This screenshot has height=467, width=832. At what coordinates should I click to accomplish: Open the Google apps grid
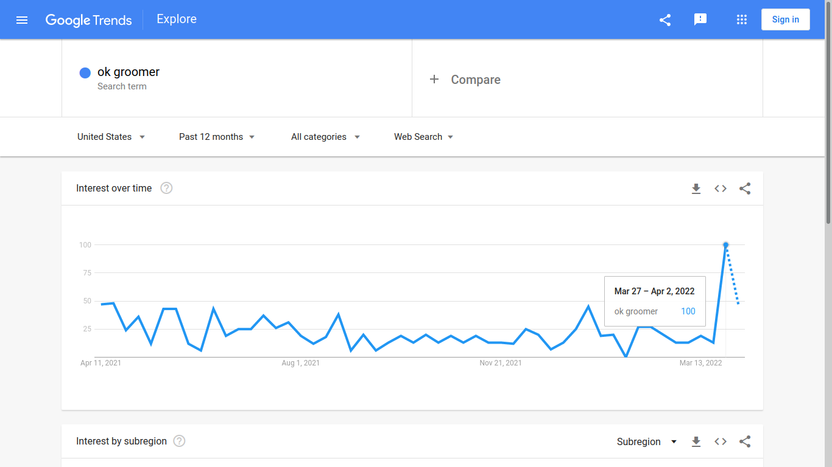pos(742,19)
